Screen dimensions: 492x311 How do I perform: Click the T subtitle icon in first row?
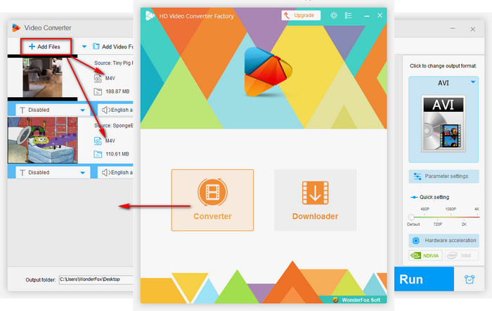(x=22, y=110)
